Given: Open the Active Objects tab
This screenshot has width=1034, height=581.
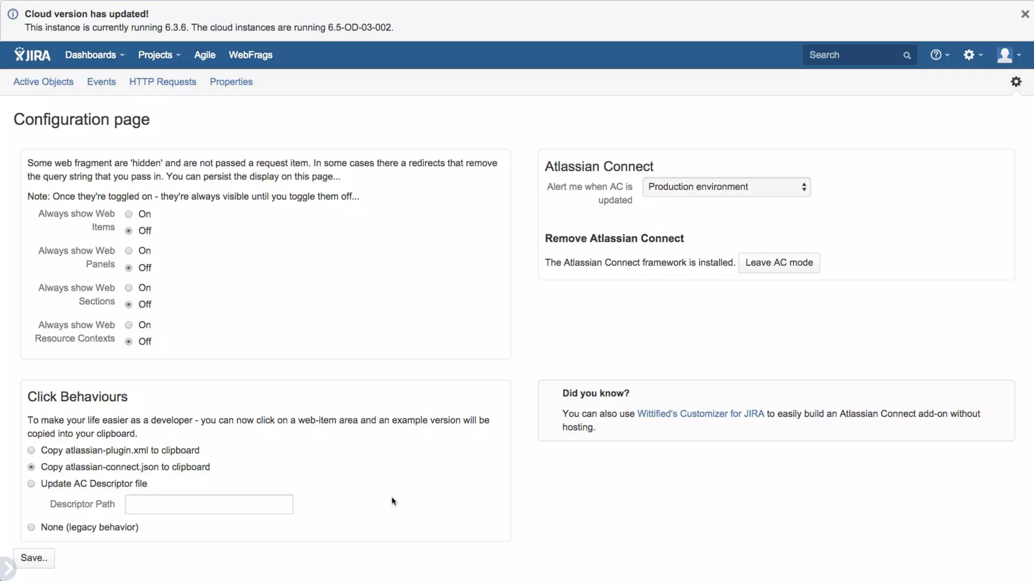Looking at the screenshot, I should [43, 82].
